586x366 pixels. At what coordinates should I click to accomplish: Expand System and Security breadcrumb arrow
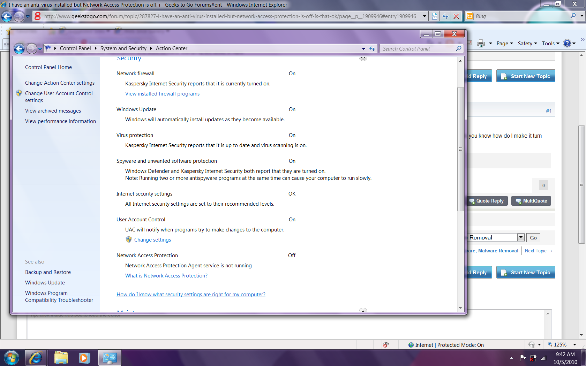click(151, 48)
